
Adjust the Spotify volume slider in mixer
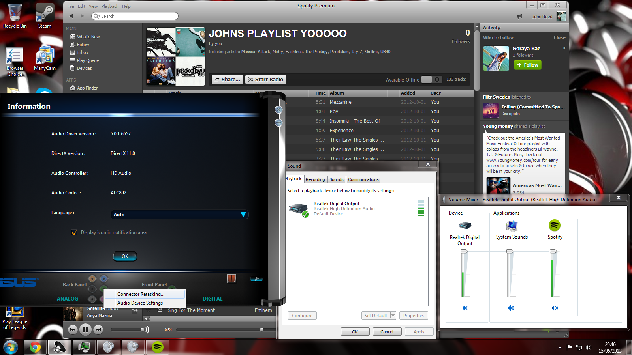click(x=553, y=251)
